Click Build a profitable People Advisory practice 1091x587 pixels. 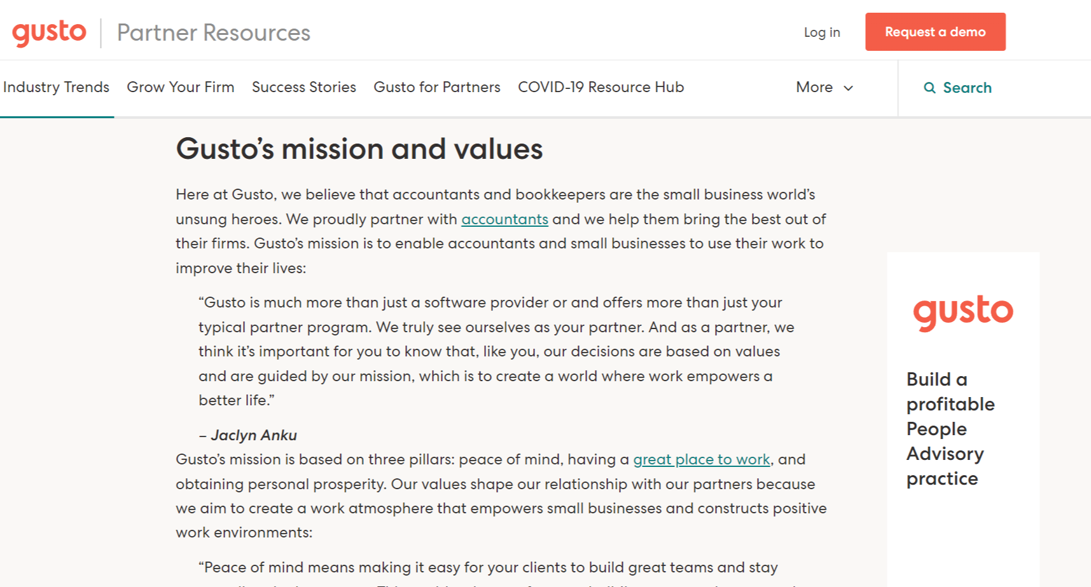pos(950,429)
